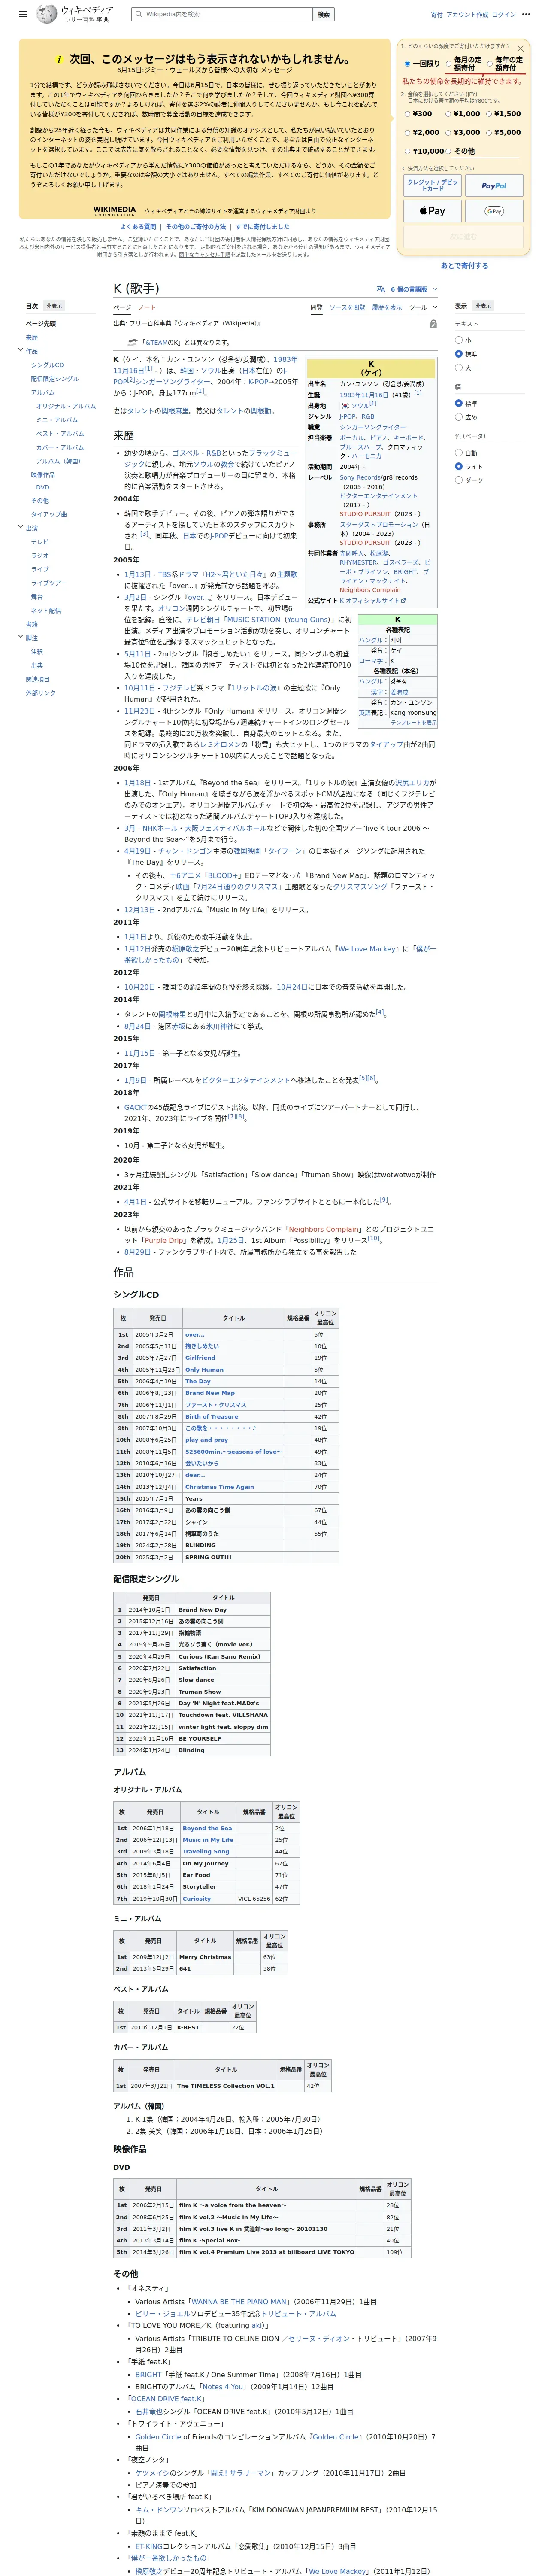The height and width of the screenshot is (2576, 551).
Task: Select the dark color theme option
Action: coord(459,480)
